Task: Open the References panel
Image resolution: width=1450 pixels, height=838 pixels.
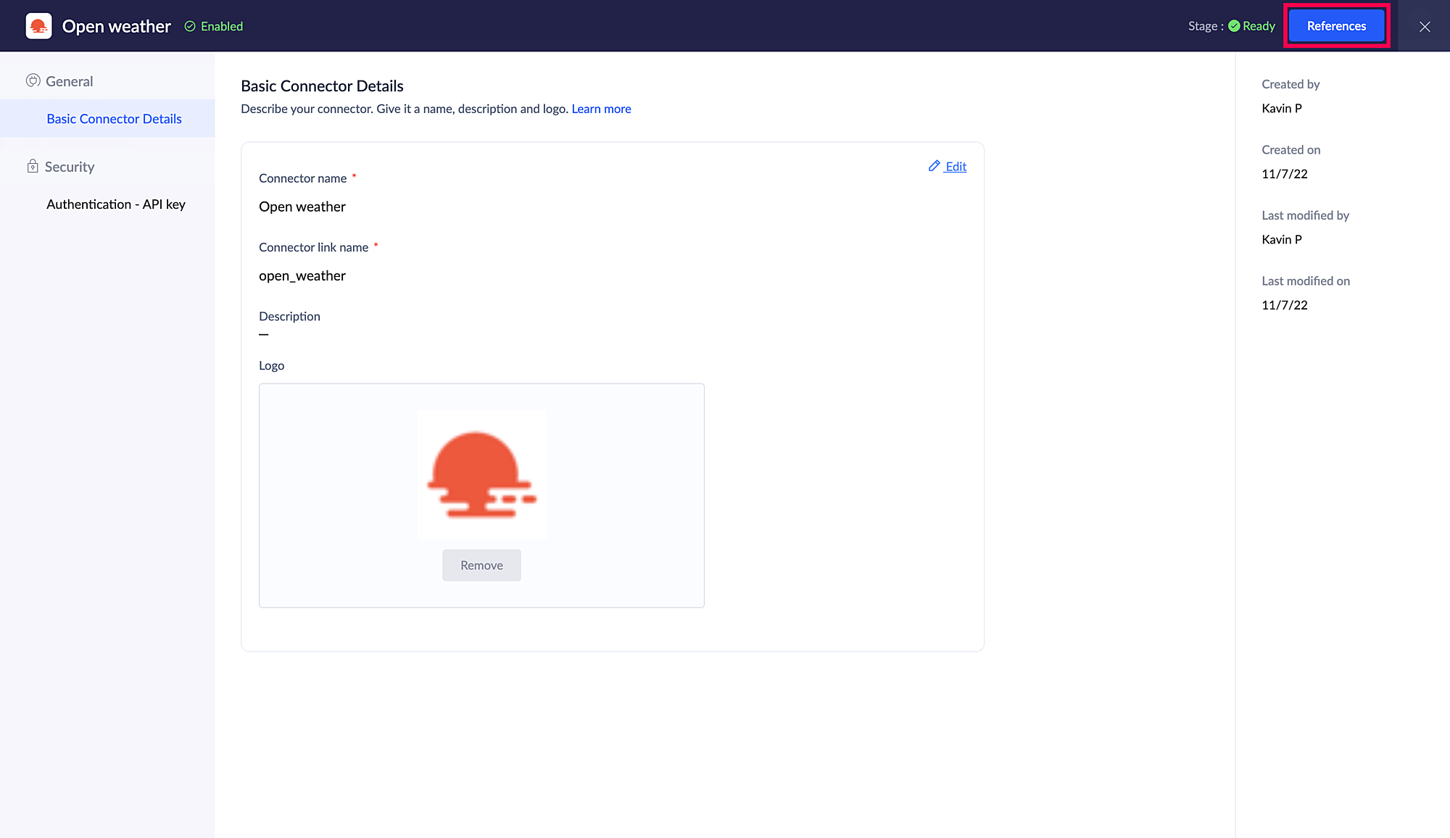Action: pos(1335,26)
